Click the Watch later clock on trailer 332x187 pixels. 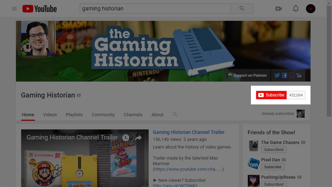[126, 138]
